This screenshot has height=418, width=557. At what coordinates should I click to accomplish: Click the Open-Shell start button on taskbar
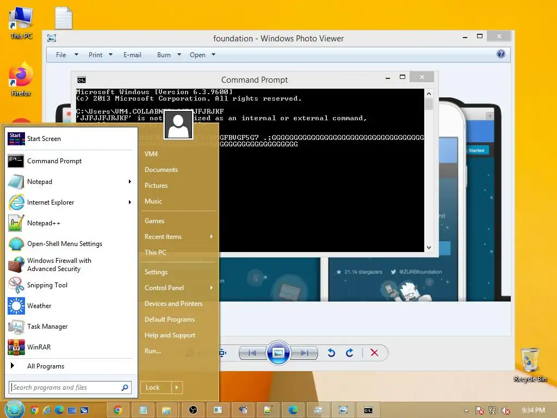(14, 409)
